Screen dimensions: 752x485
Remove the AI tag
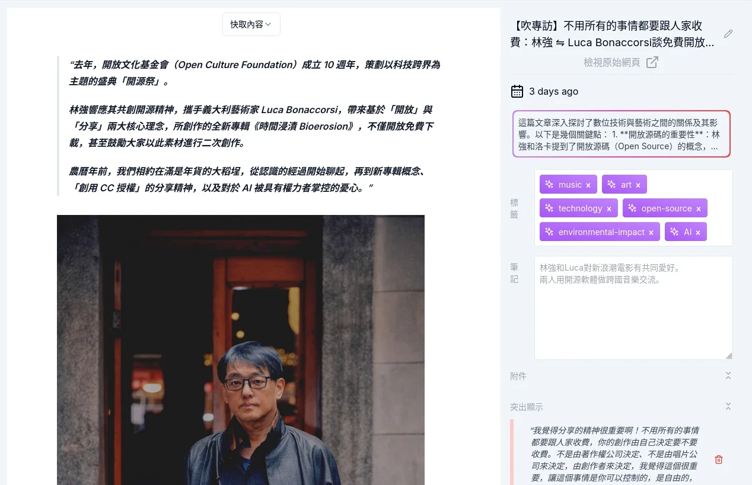tap(697, 232)
